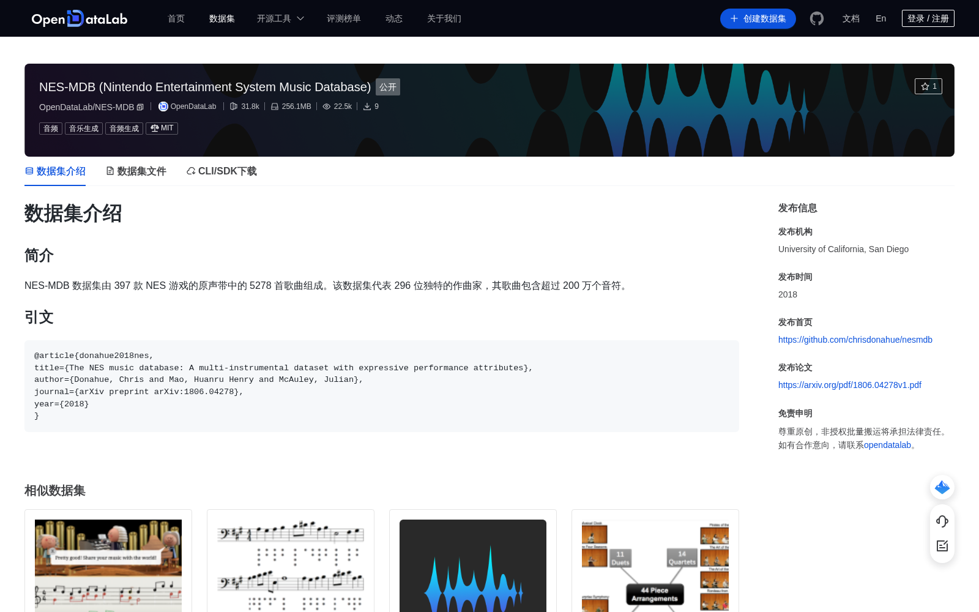The width and height of the screenshot is (979, 612).
Task: Switch language to En
Action: 880,18
